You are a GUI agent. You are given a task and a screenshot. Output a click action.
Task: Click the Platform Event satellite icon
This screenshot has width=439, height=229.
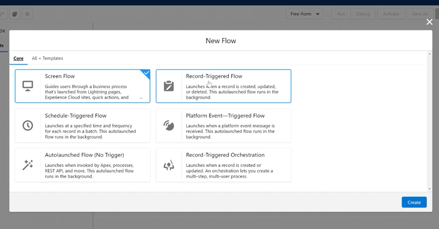[169, 125]
